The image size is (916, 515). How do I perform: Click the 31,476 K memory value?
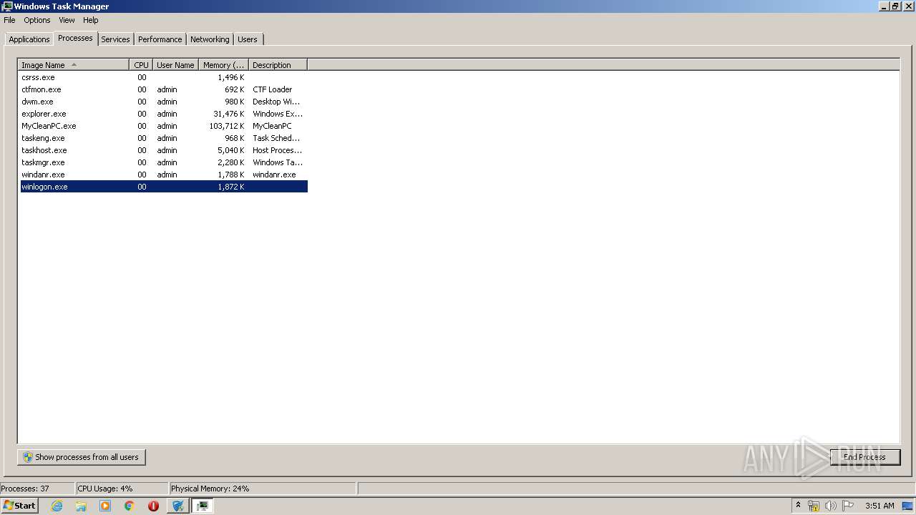[229, 114]
